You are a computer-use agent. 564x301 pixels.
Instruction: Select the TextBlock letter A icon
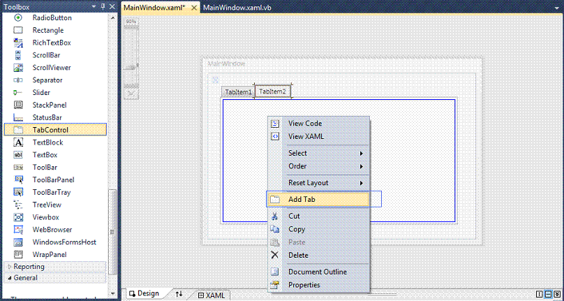click(18, 142)
